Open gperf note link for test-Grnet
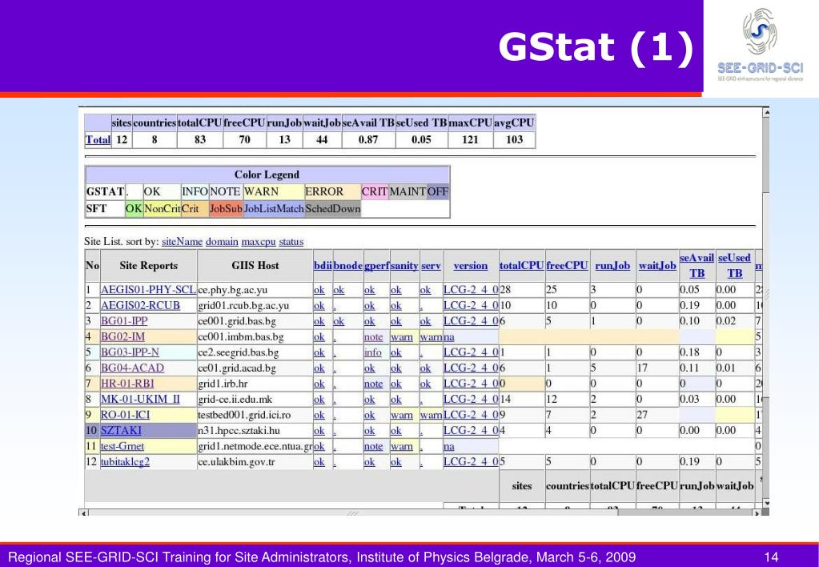 coord(373,447)
